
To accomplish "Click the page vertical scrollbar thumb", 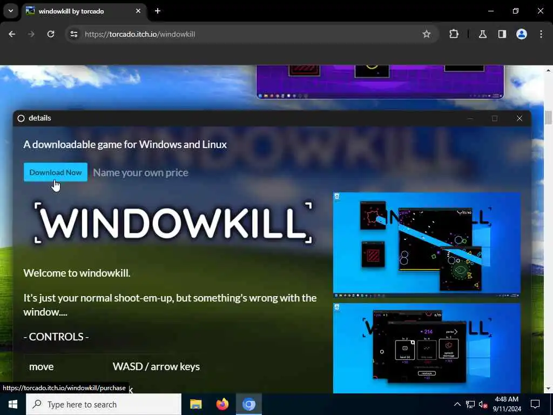I will click(548, 117).
